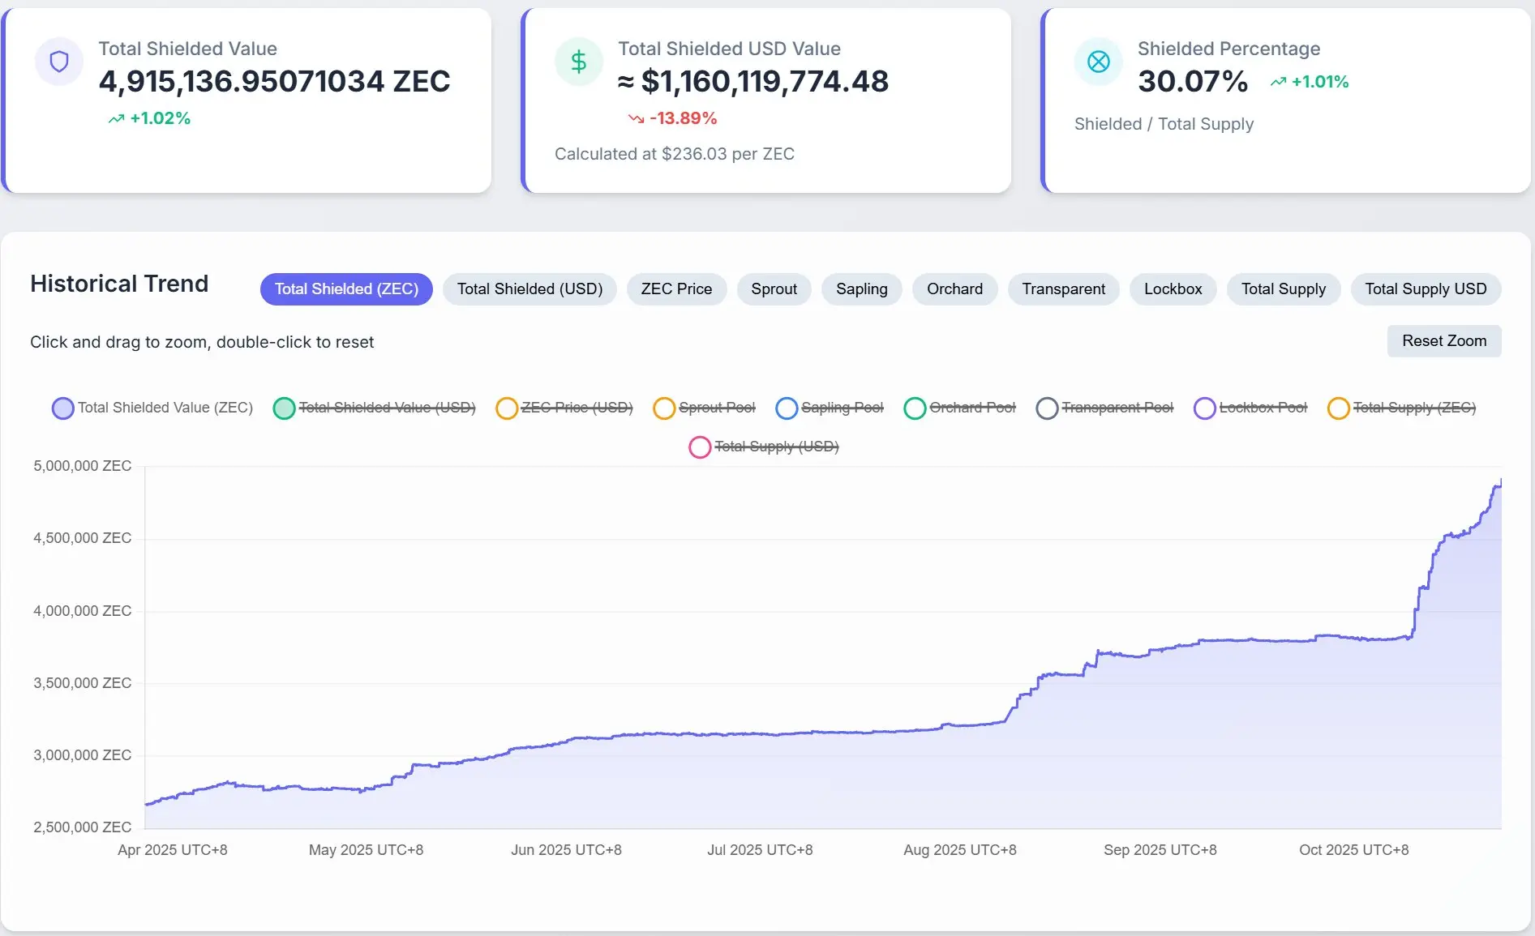Screen dimensions: 1535x936
Task: Open the Total Supply tab
Action: [x=1284, y=289]
